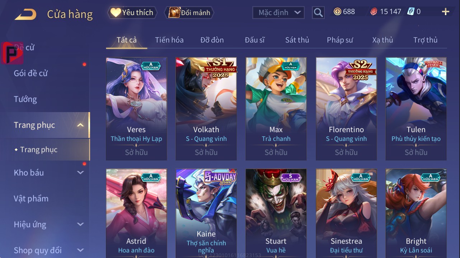Tap the blue ticket currency icon
Viewport: 460px width, 258px height.
click(410, 12)
